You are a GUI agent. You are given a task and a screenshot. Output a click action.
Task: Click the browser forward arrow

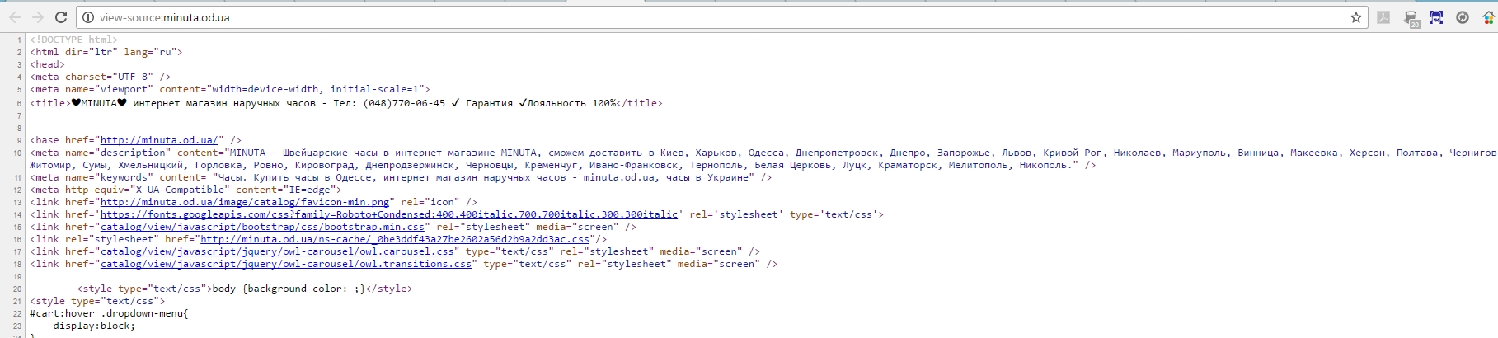point(37,17)
